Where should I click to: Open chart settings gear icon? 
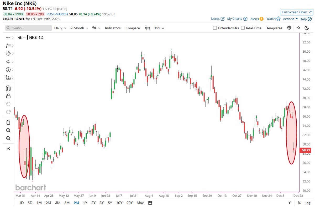[289, 28]
